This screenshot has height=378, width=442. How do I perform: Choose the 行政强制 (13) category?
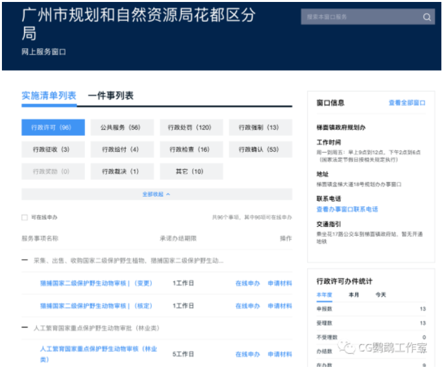258,128
